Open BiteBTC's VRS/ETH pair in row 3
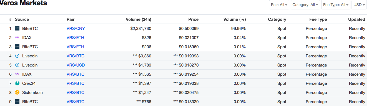 click(75, 47)
